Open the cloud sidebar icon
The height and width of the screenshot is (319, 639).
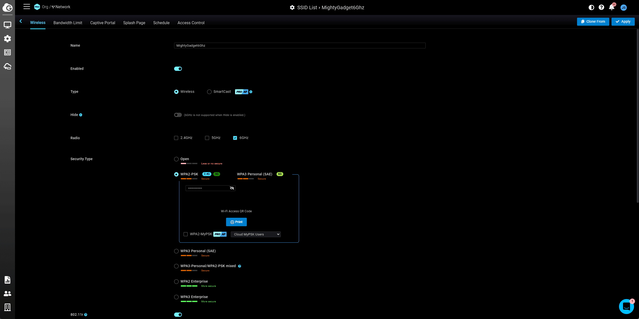point(7,66)
